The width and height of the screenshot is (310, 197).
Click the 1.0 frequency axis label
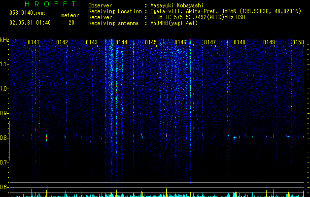4,89
